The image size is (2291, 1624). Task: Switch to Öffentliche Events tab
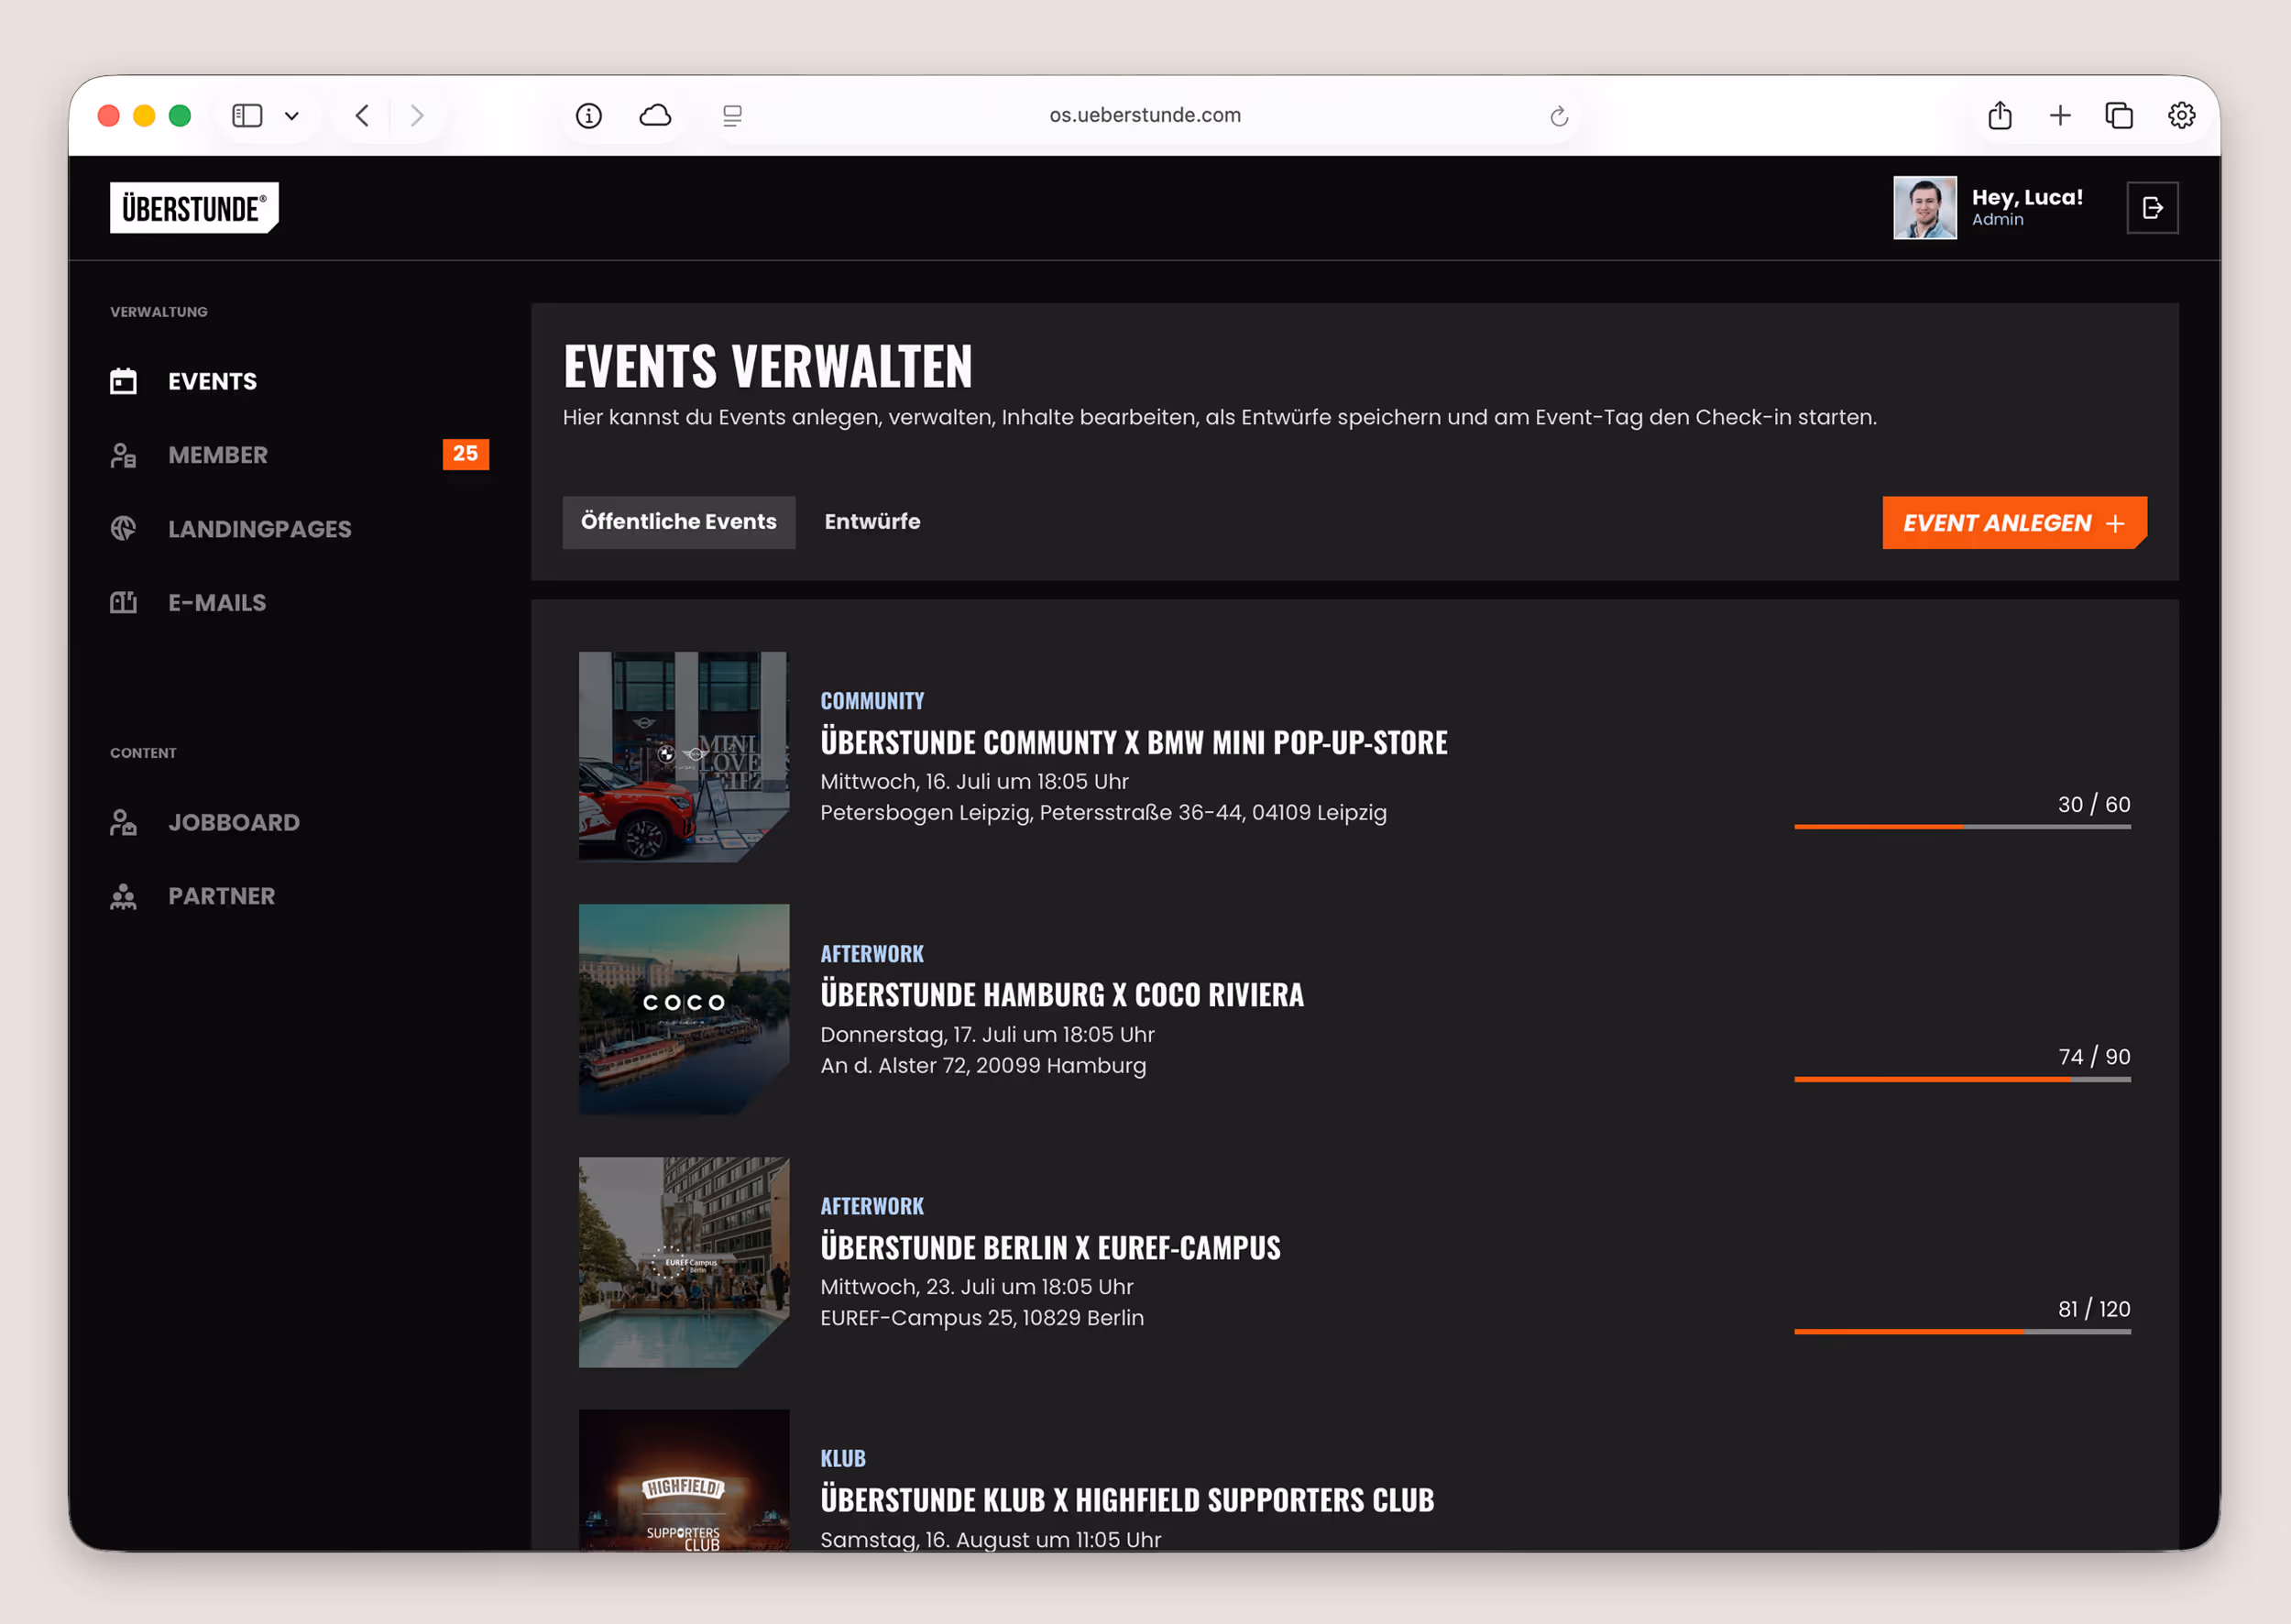pos(679,522)
